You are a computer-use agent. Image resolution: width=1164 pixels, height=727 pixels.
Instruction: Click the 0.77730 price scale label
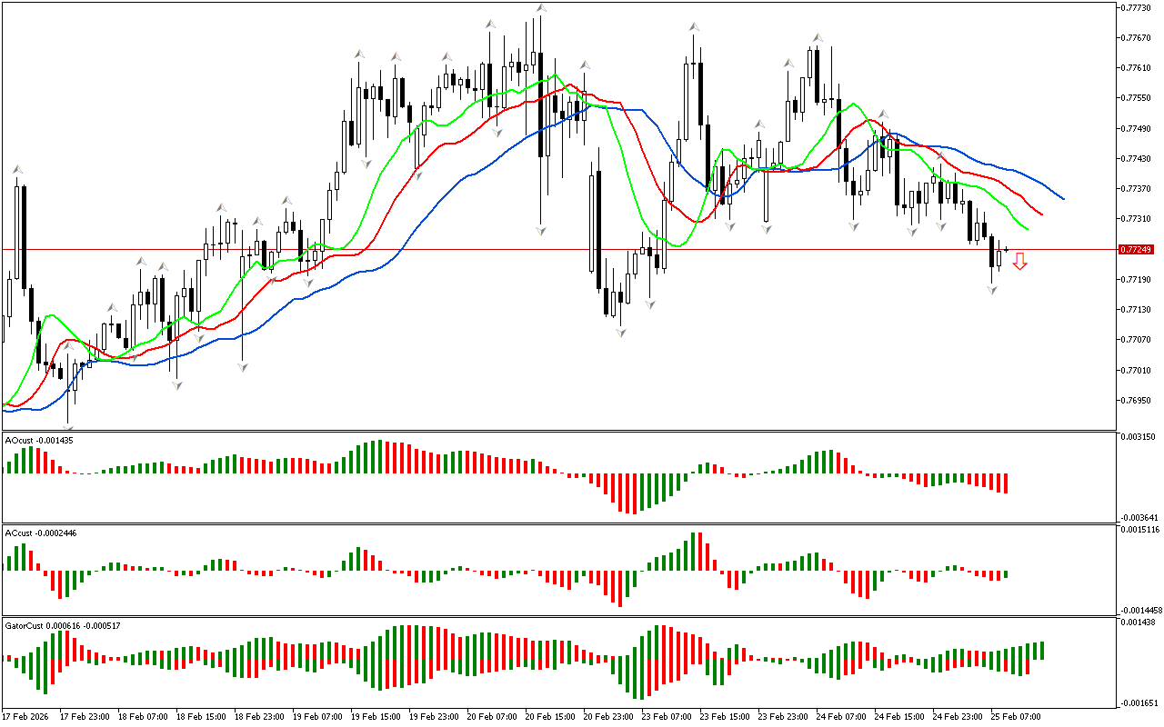tap(1135, 7)
